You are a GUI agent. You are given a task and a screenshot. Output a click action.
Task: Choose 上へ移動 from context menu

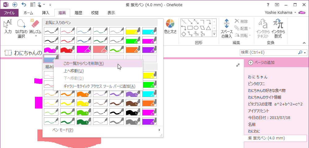(x=98, y=71)
